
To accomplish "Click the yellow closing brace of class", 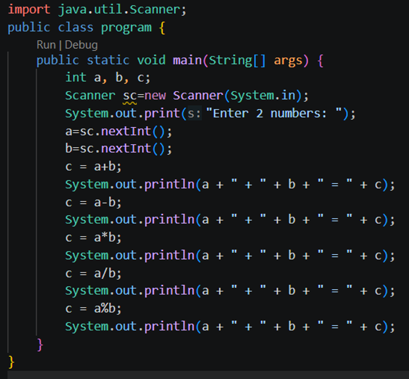I will click(11, 362).
